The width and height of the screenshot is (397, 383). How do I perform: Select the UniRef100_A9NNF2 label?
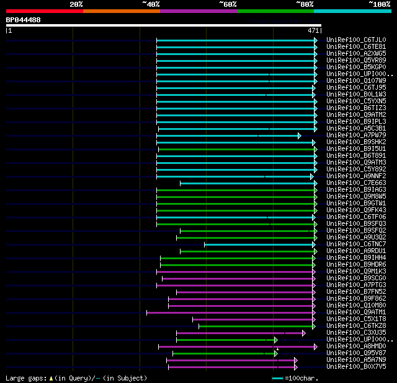point(356,176)
